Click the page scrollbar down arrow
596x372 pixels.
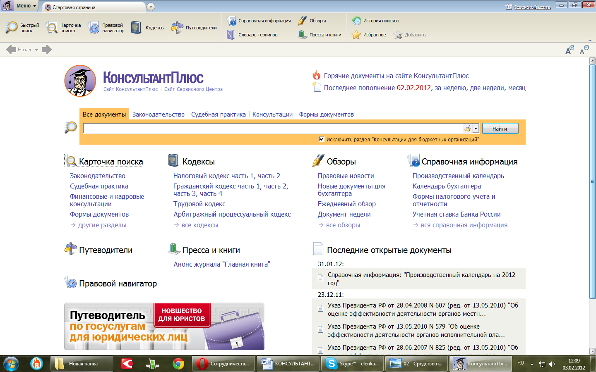592,351
